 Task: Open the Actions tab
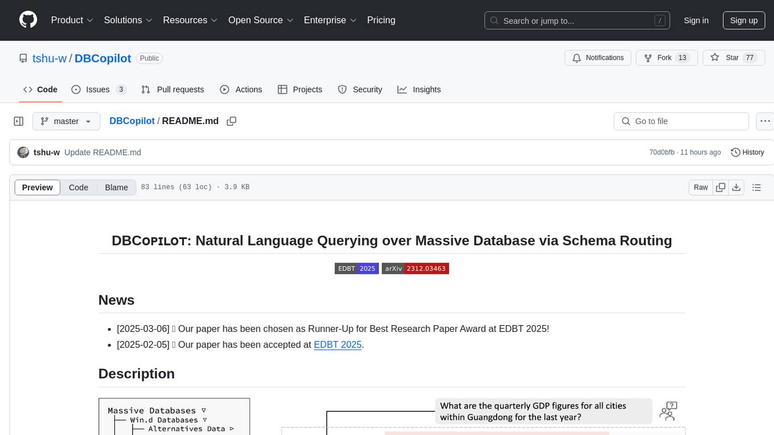click(x=241, y=89)
